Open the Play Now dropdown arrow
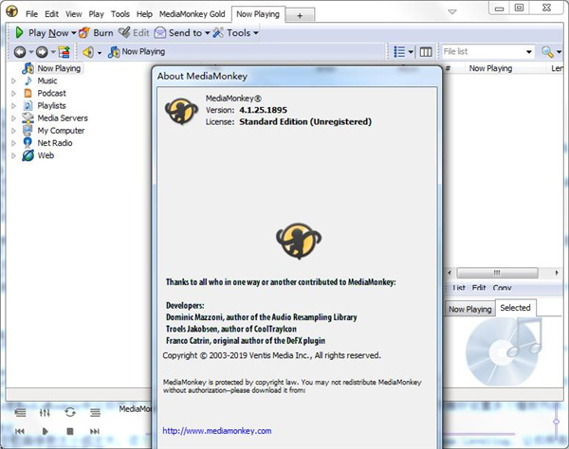Screen dimensions: 569x449 point(73,33)
